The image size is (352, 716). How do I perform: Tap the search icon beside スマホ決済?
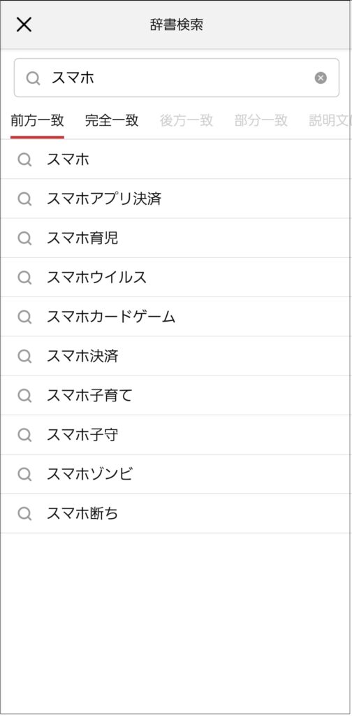pyautogui.click(x=24, y=356)
